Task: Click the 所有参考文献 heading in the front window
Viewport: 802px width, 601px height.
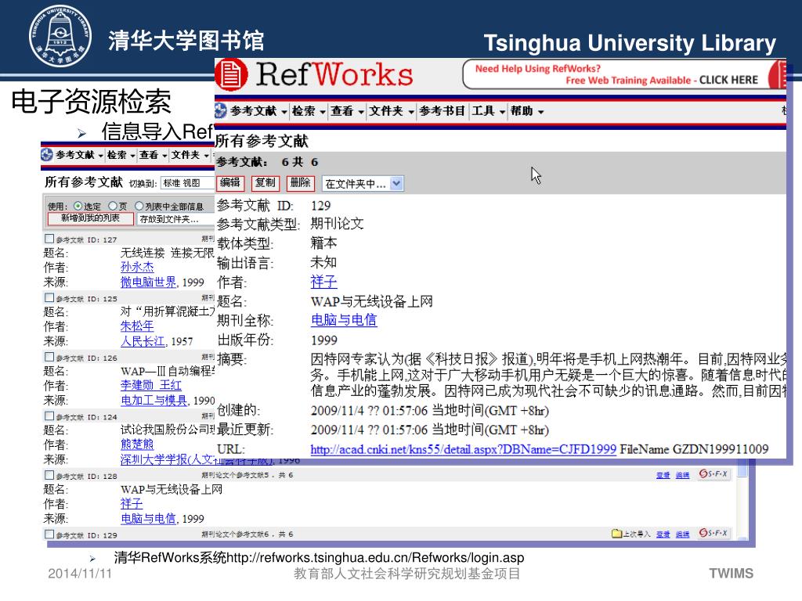Action: point(262,141)
